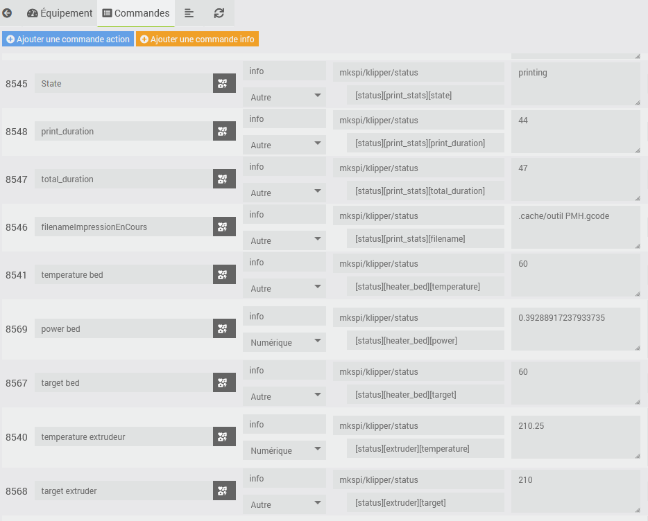
Task: Click the [status][heater_bed][power] path field
Action: tap(425, 341)
